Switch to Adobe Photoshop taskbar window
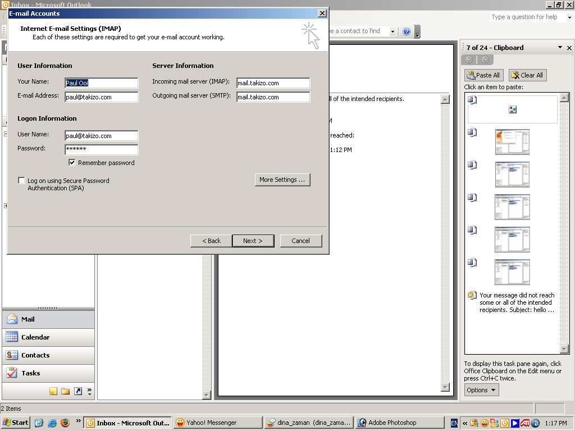The image size is (575, 431). pos(400,423)
